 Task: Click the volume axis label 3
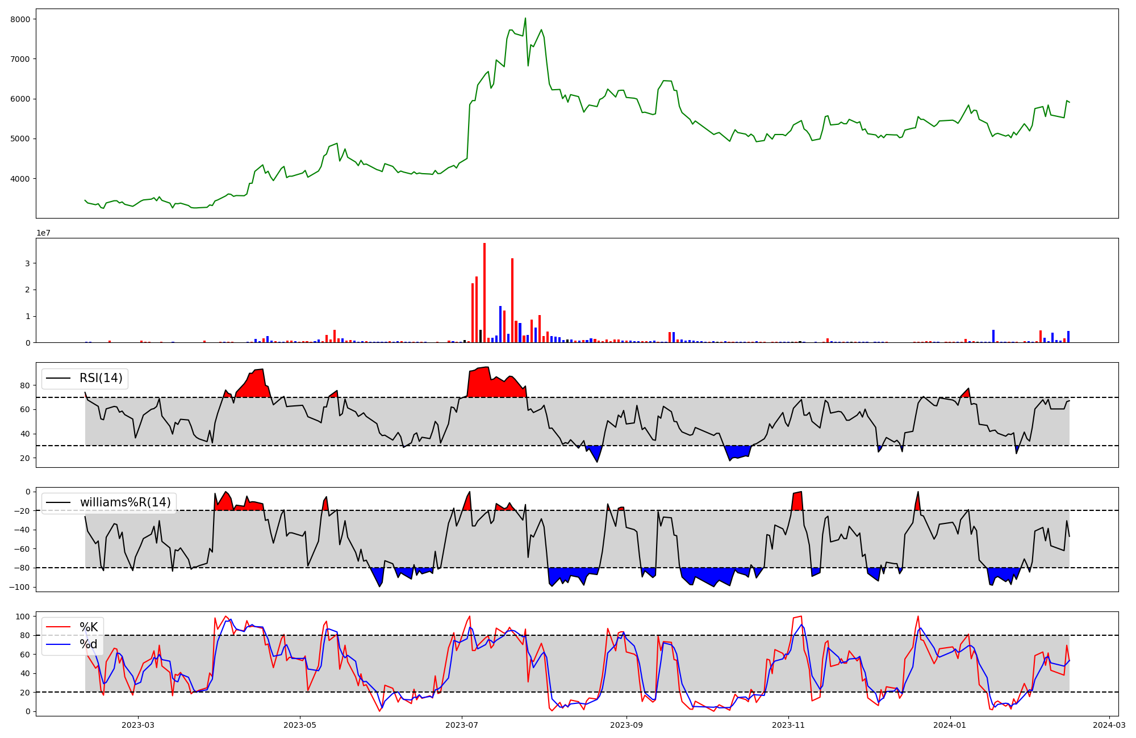[27, 263]
